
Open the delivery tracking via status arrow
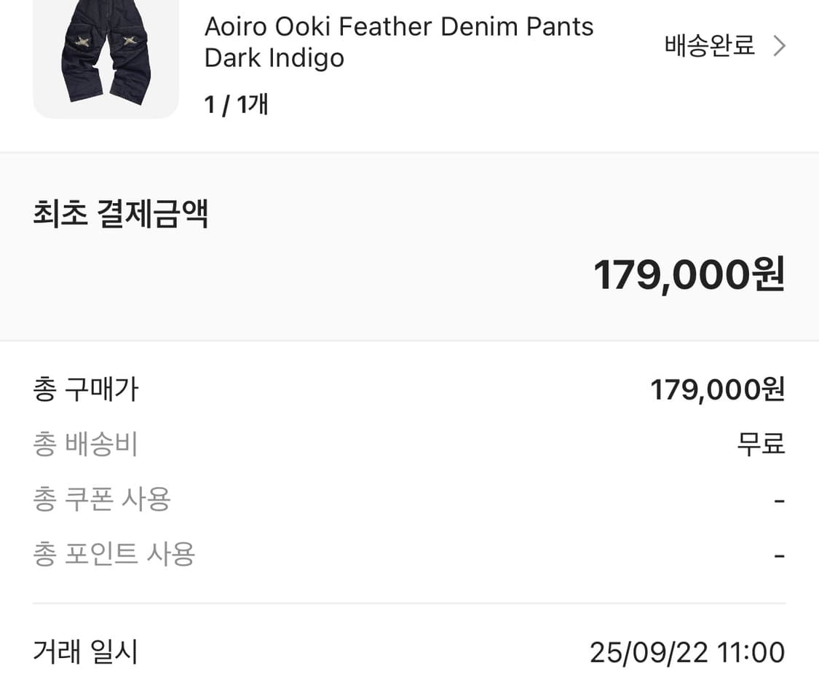[779, 45]
